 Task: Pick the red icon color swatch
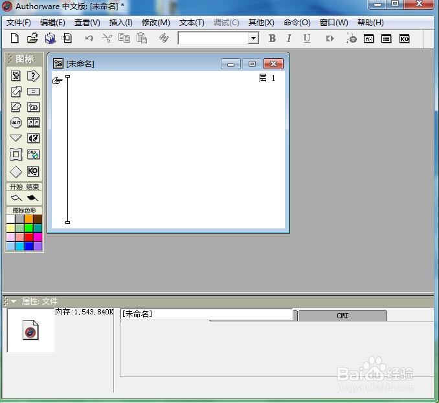point(28,237)
